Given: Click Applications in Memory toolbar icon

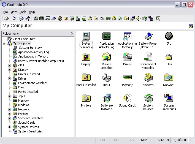Looking at the screenshot, I should tap(48, 18).
